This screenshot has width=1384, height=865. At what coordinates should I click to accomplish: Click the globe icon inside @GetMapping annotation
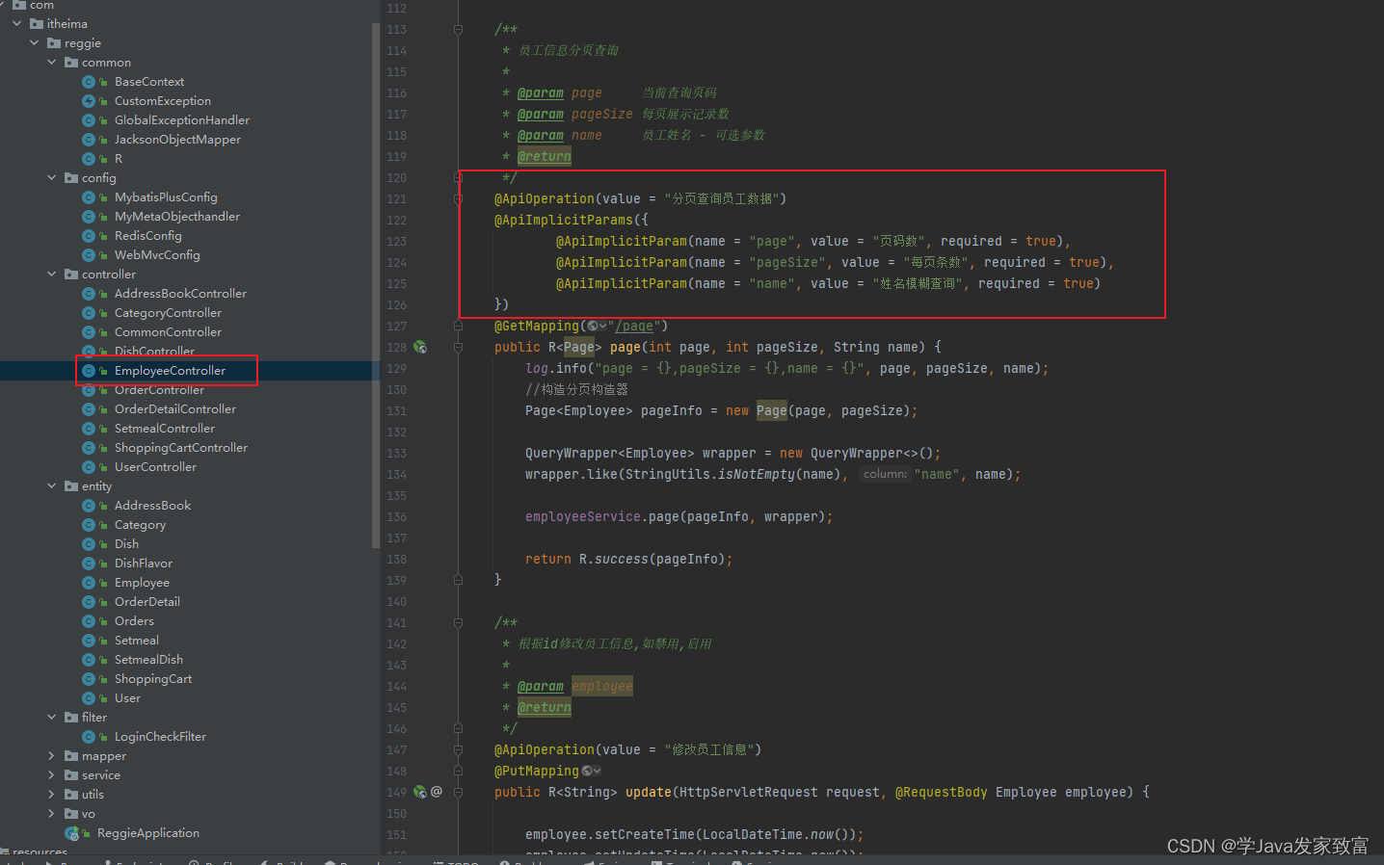(594, 327)
